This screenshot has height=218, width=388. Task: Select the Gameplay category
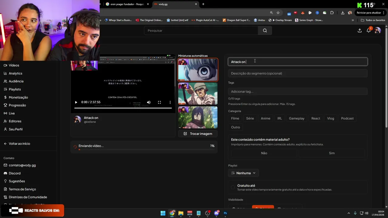(x=296, y=118)
